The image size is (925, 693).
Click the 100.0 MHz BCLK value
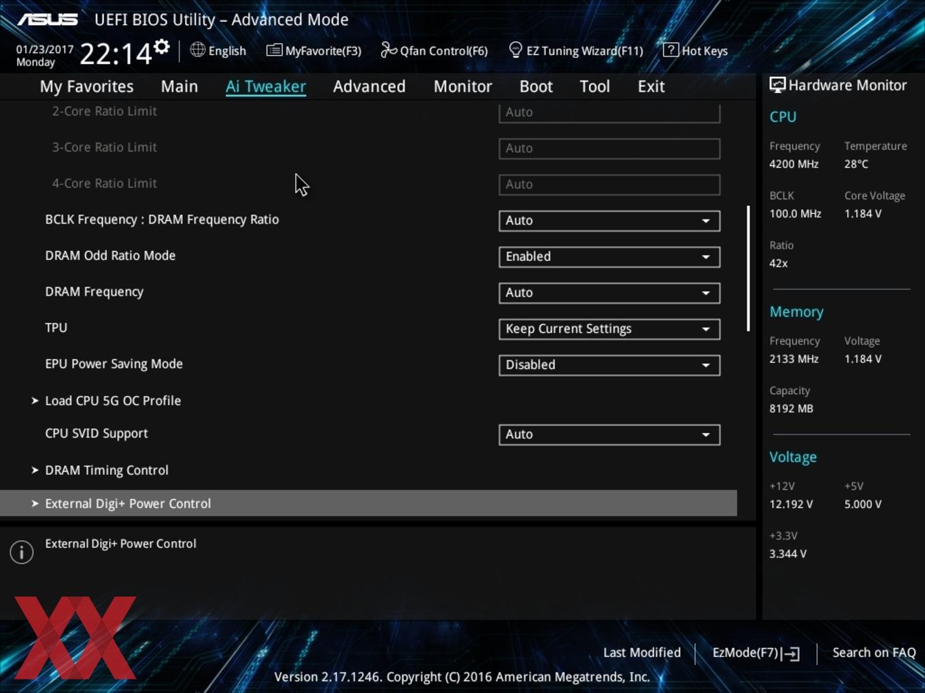795,213
